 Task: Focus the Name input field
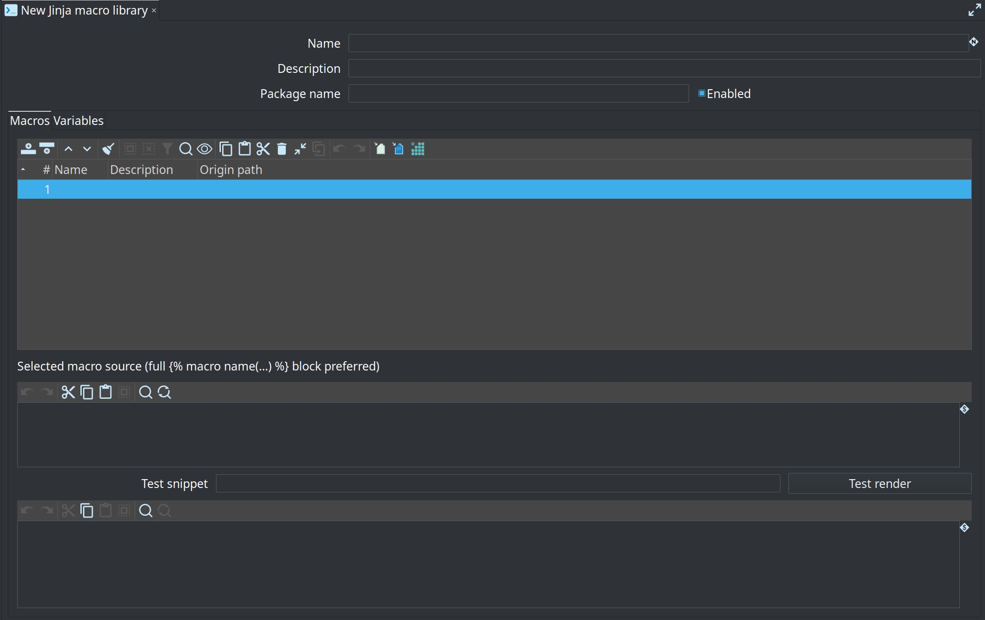coord(658,43)
